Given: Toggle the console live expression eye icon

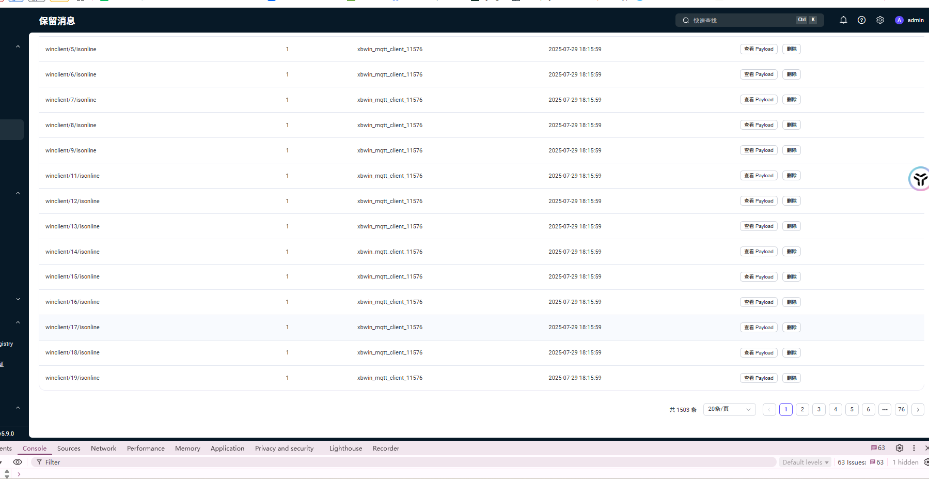Looking at the screenshot, I should 18,462.
